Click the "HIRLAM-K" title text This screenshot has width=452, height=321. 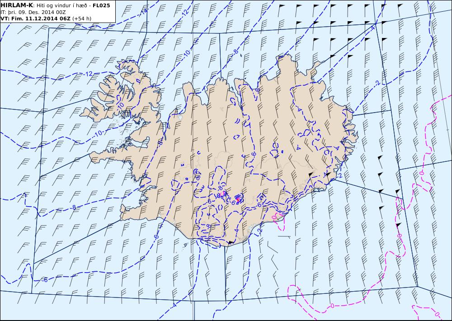point(17,5)
